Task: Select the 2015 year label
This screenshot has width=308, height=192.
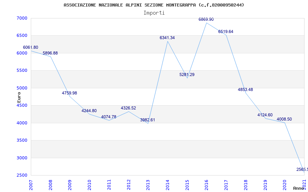Action: (x=187, y=185)
